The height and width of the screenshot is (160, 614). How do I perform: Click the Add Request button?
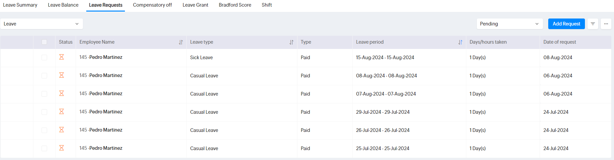click(566, 24)
